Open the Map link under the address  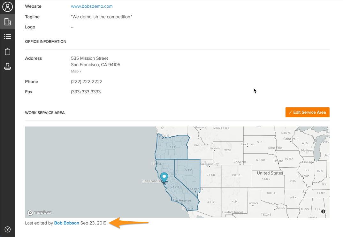(76, 71)
